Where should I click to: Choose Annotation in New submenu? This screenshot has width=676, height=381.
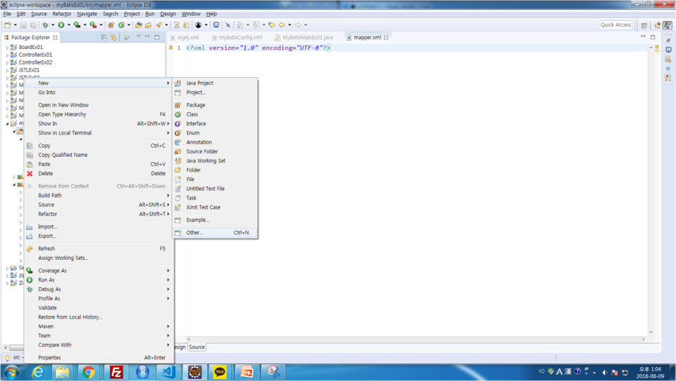pyautogui.click(x=215, y=142)
